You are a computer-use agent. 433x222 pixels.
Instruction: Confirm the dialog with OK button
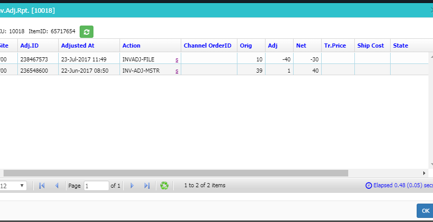(425, 211)
